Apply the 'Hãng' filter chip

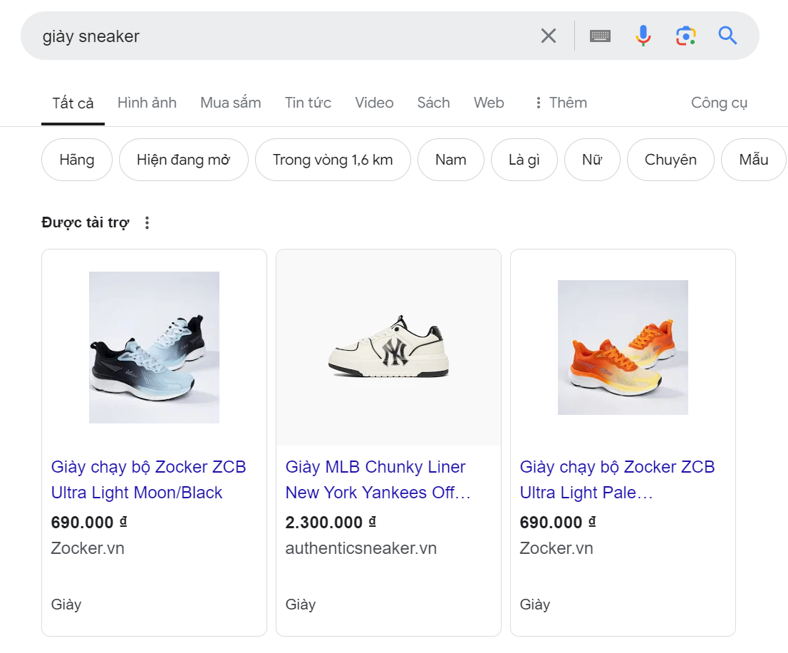[x=77, y=160]
